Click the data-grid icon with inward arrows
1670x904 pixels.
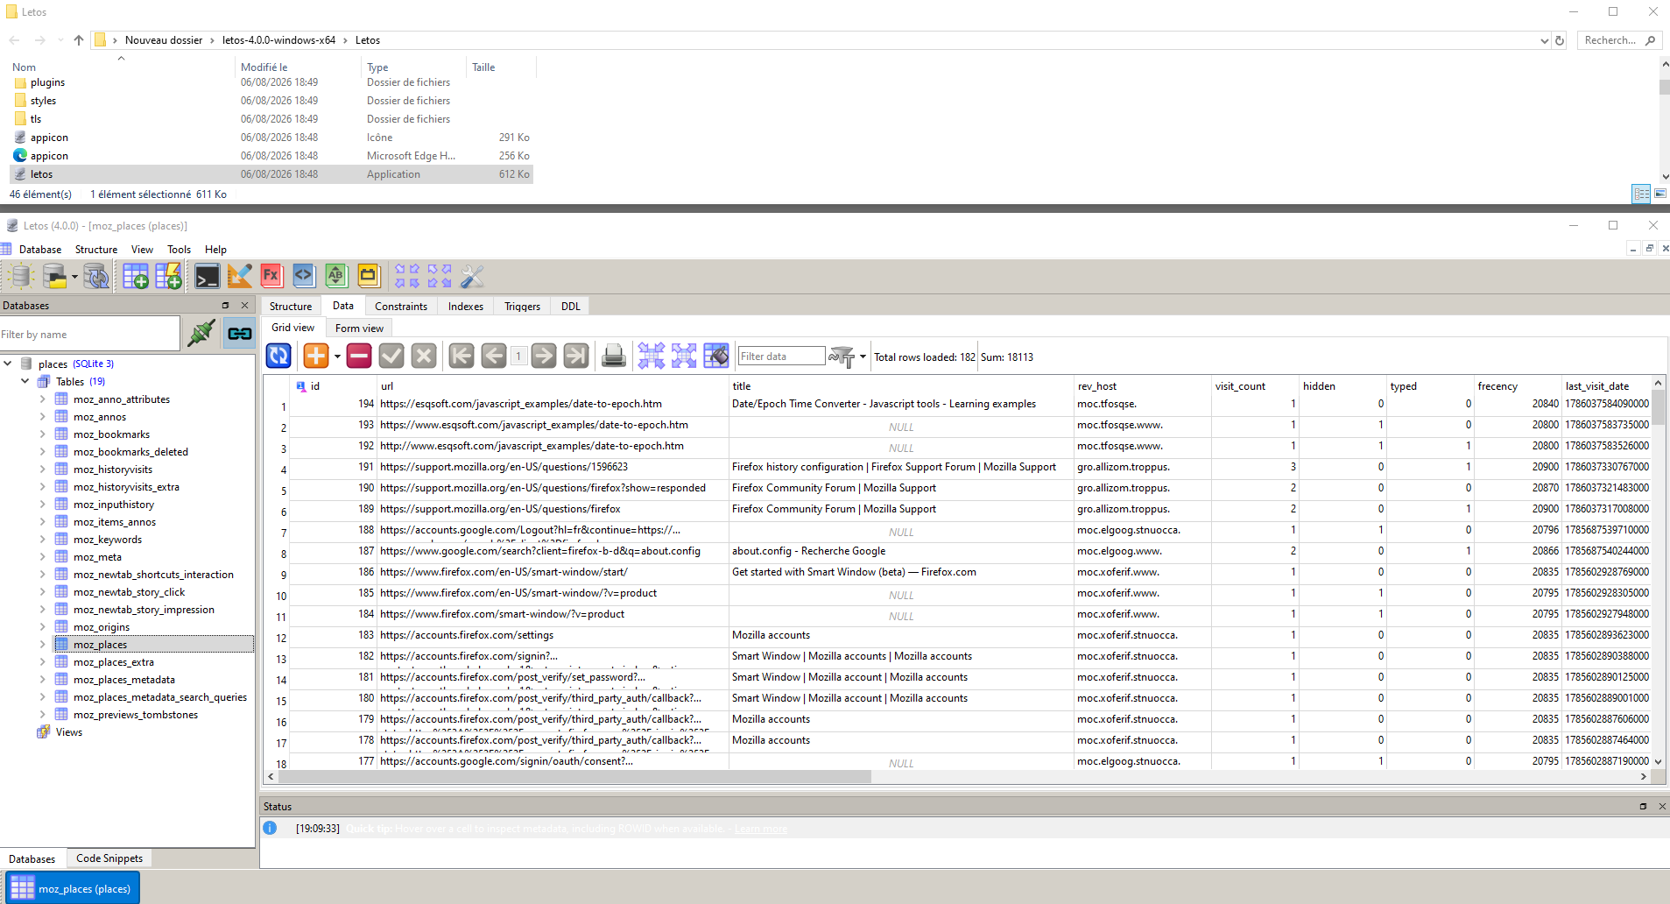tap(652, 356)
